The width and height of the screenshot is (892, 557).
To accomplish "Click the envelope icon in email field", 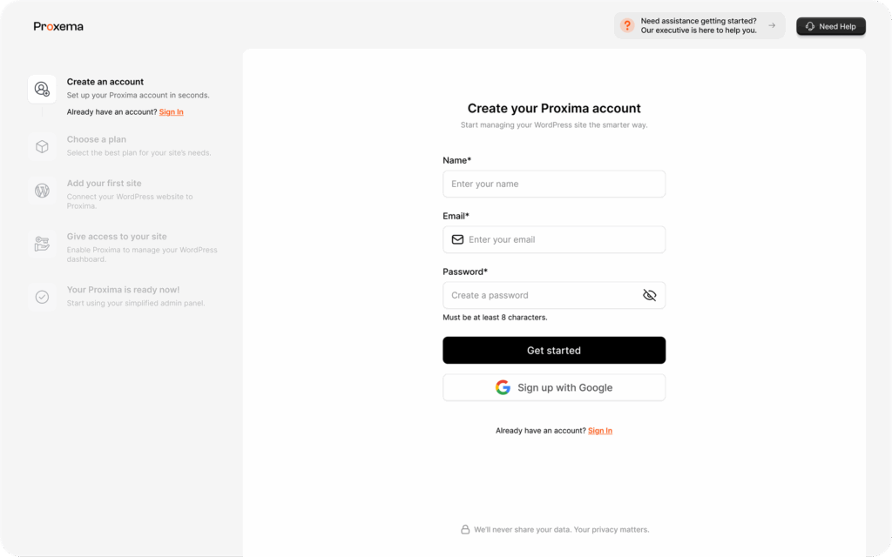I will click(457, 239).
